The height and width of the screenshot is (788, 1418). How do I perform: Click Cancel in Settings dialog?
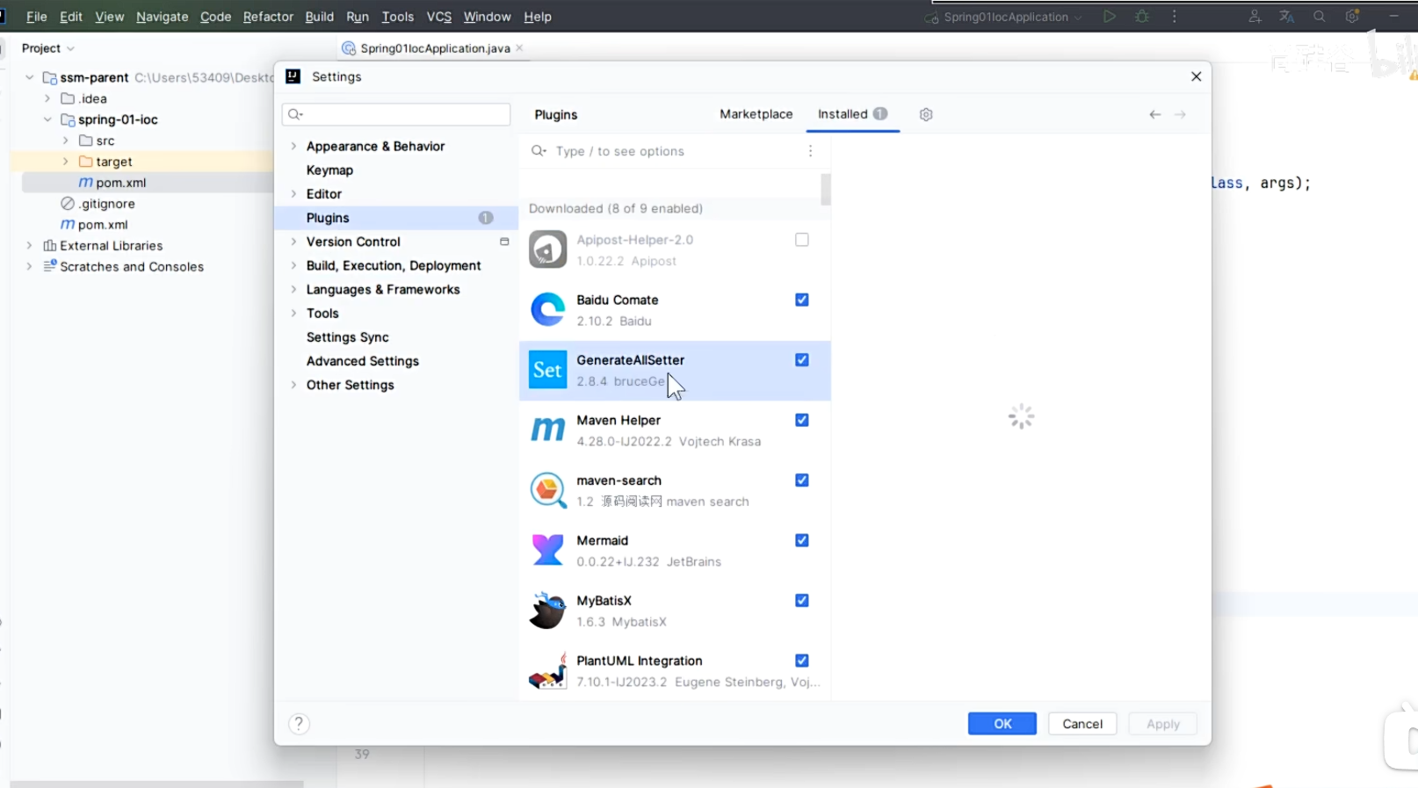(1082, 724)
